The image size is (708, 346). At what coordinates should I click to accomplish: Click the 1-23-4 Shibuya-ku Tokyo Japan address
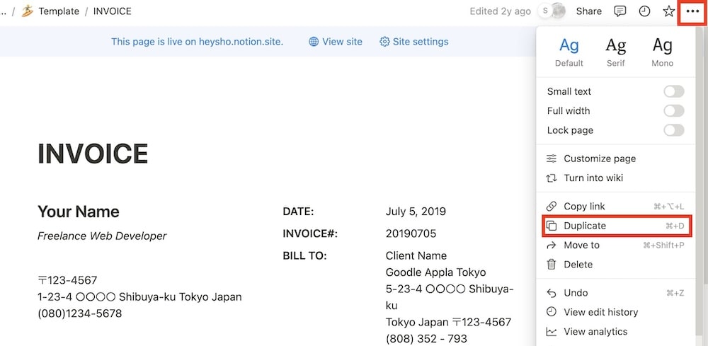coord(139,297)
